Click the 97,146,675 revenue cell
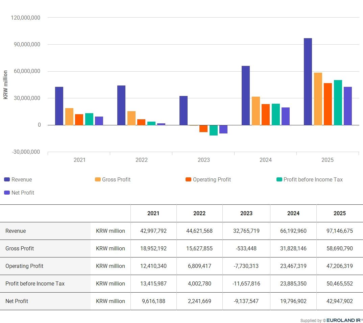 coord(340,231)
